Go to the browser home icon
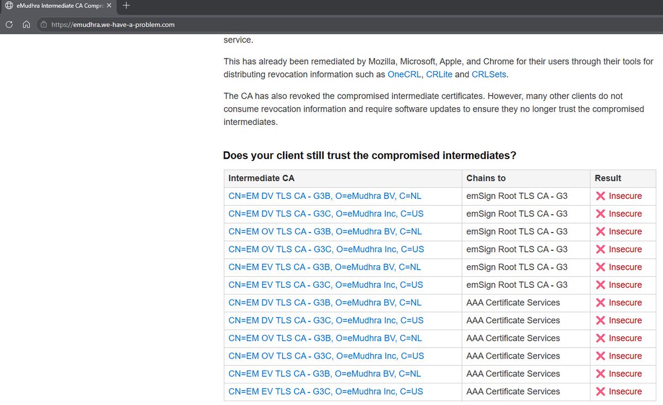Screen dimensions: 663x405 coord(26,24)
